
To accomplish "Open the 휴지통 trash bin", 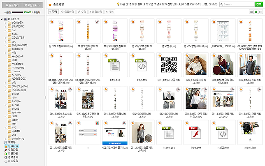I will [10, 142].
